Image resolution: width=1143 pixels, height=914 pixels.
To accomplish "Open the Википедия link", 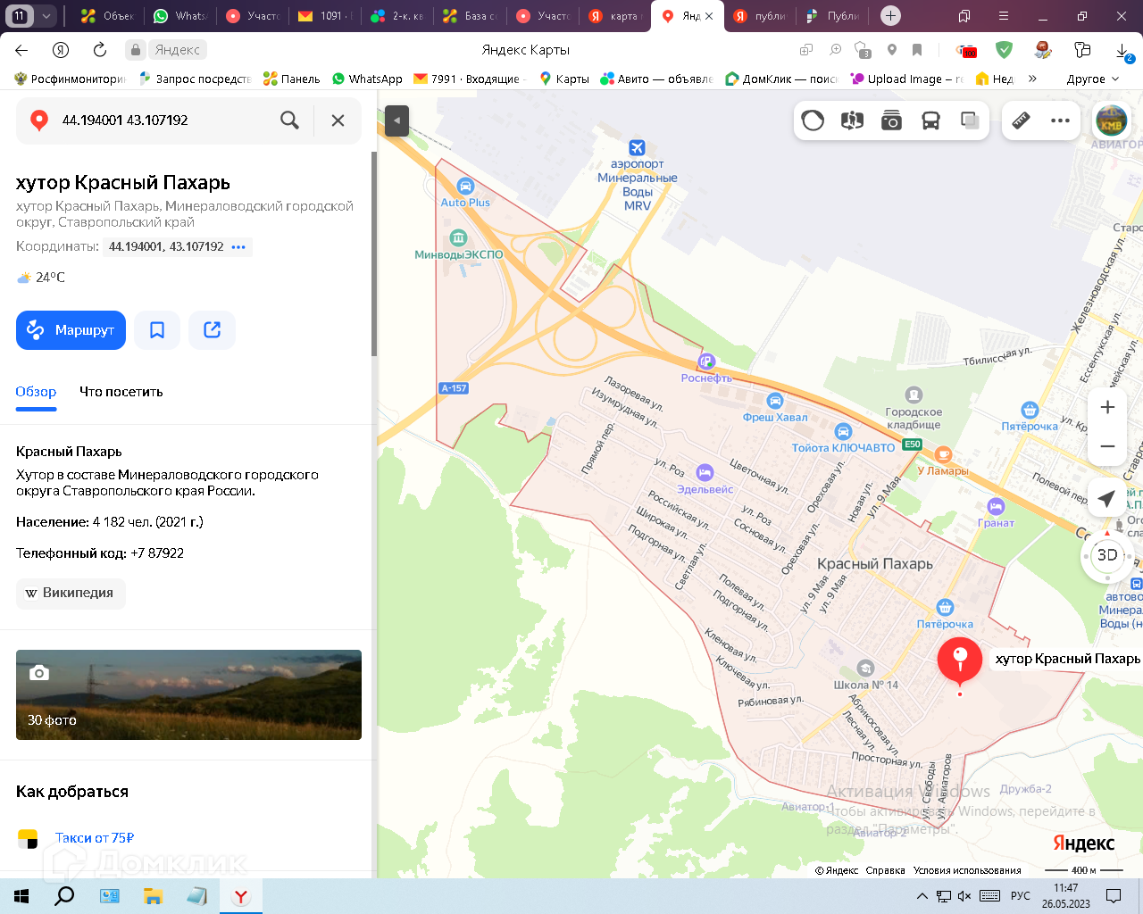I will click(x=71, y=594).
